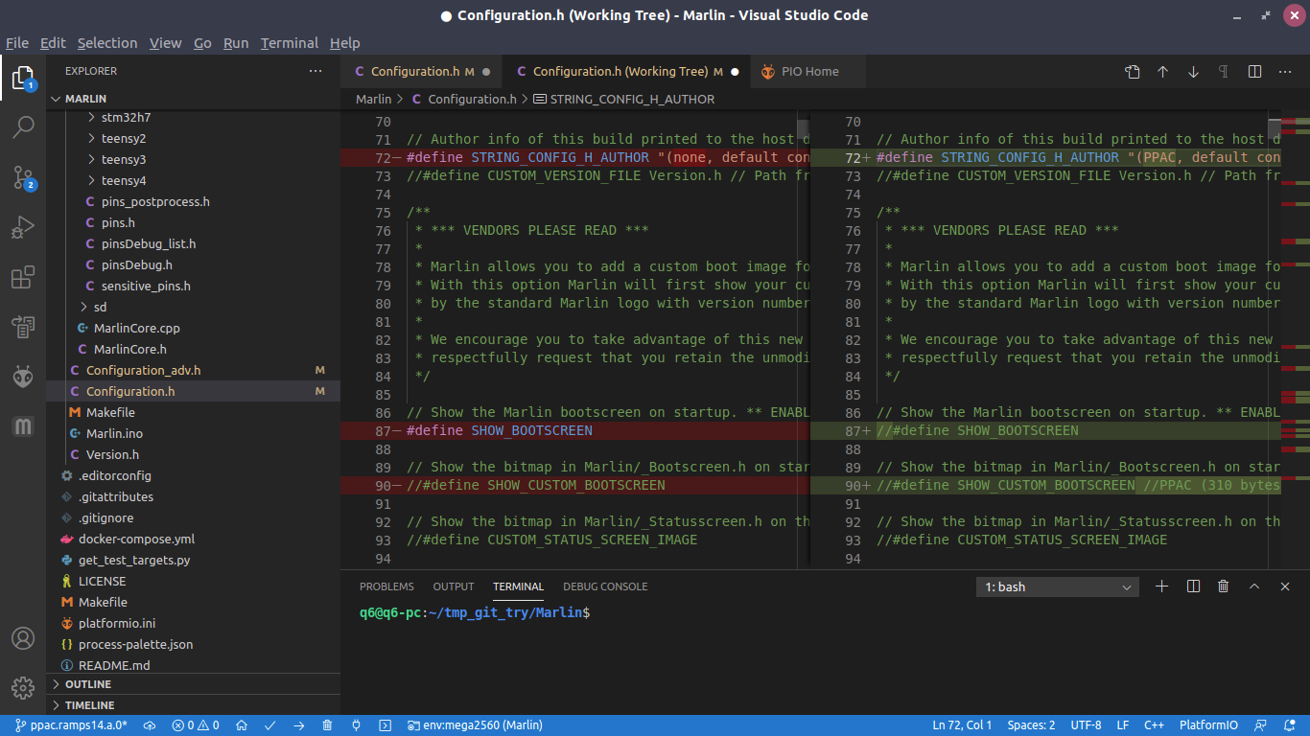Open the feedback icon in status bar
Screen dimensions: 1310x736
1261,725
